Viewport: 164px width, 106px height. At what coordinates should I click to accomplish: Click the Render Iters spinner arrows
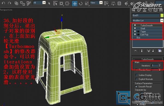[x=160, y=70]
